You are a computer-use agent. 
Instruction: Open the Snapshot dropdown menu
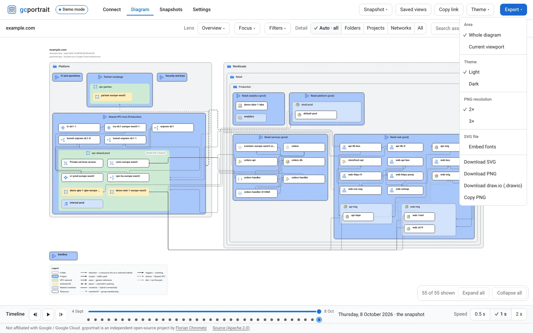376,10
